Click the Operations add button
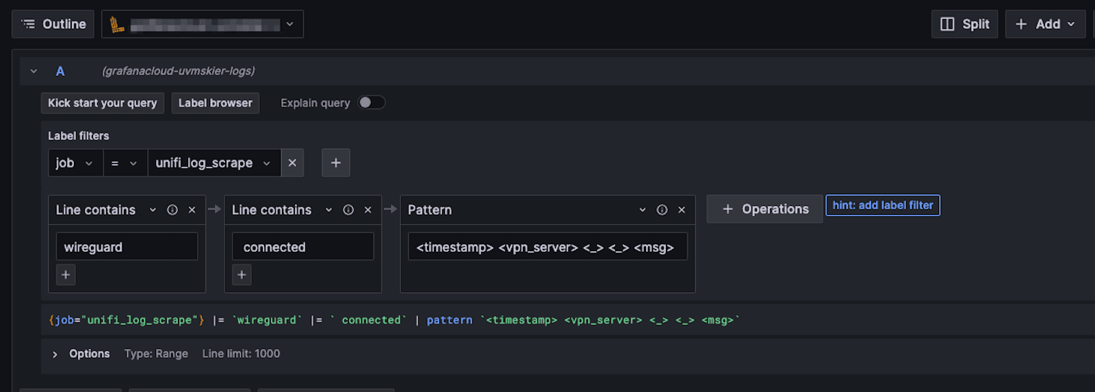The image size is (1095, 392). (x=765, y=209)
